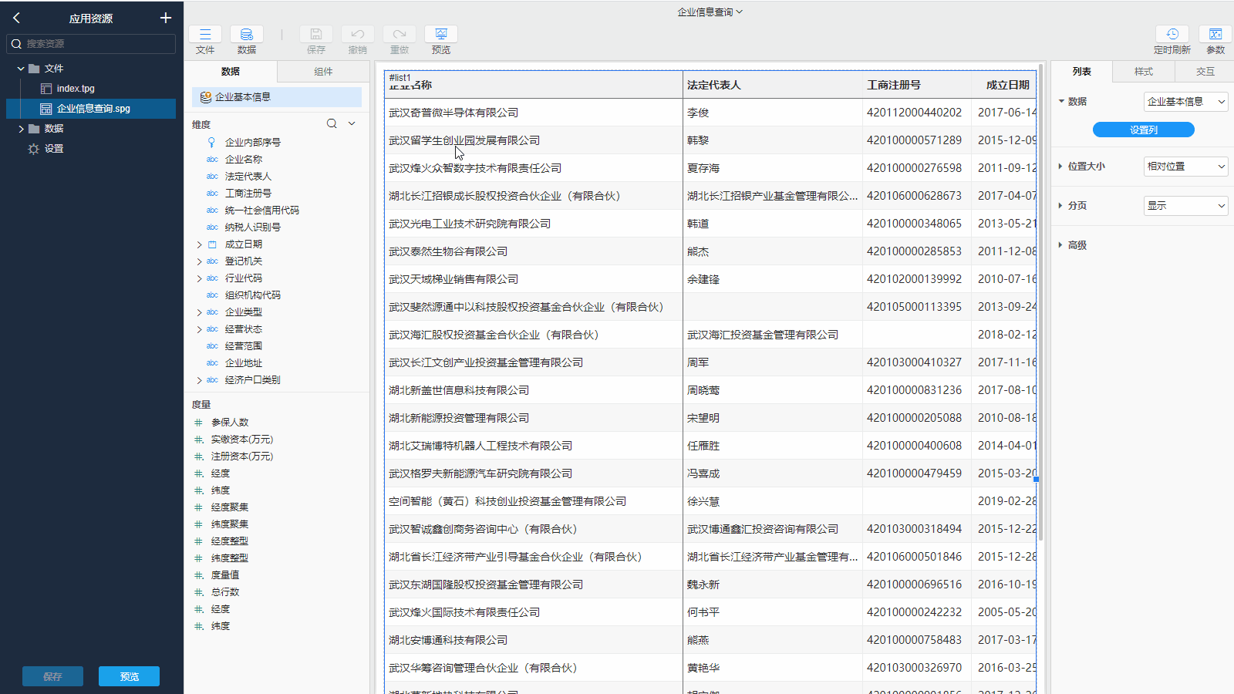Open the 相对位置 dropdown

1185,167
